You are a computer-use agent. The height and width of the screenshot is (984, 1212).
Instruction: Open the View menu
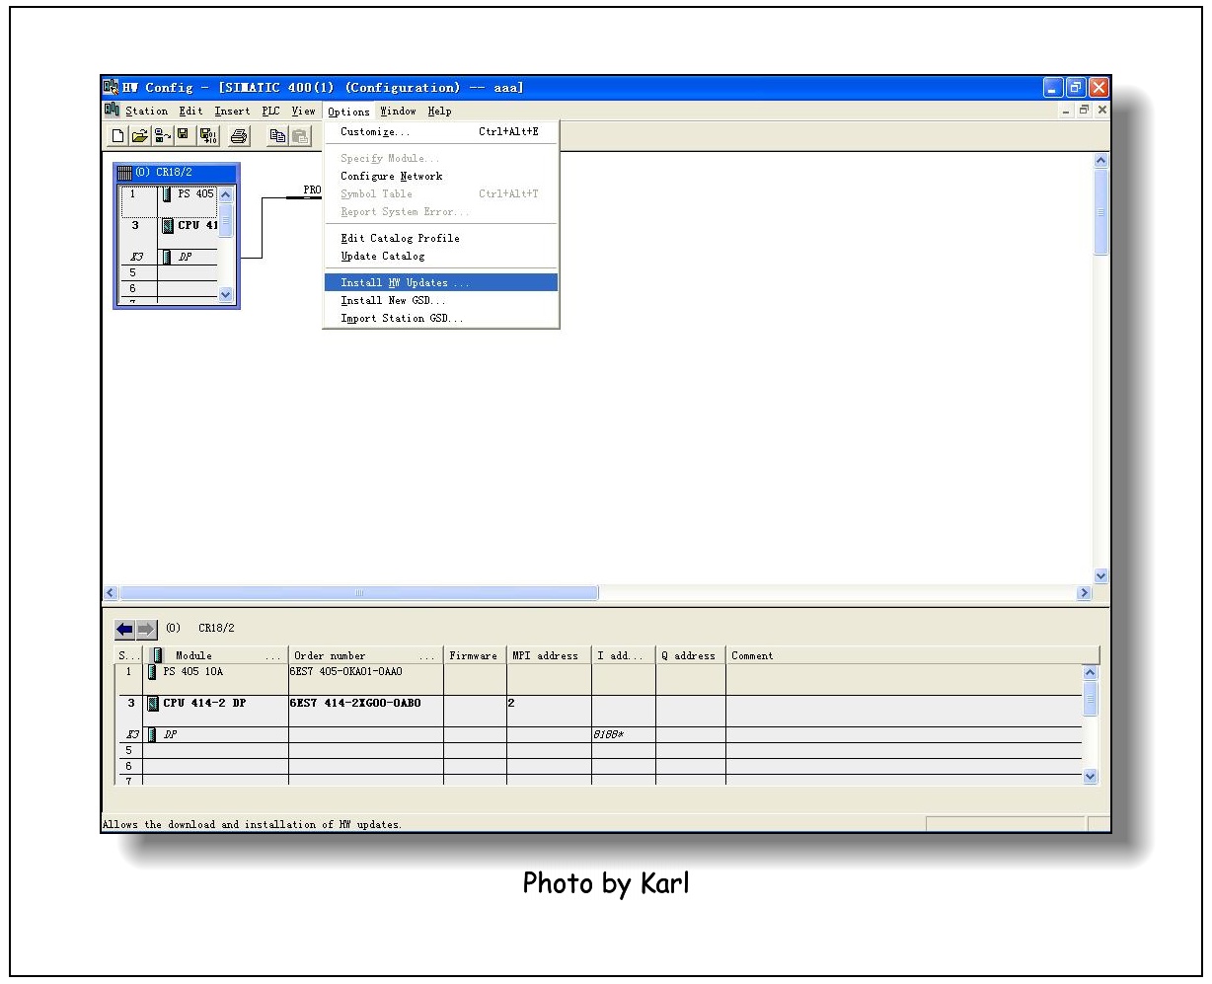[303, 112]
